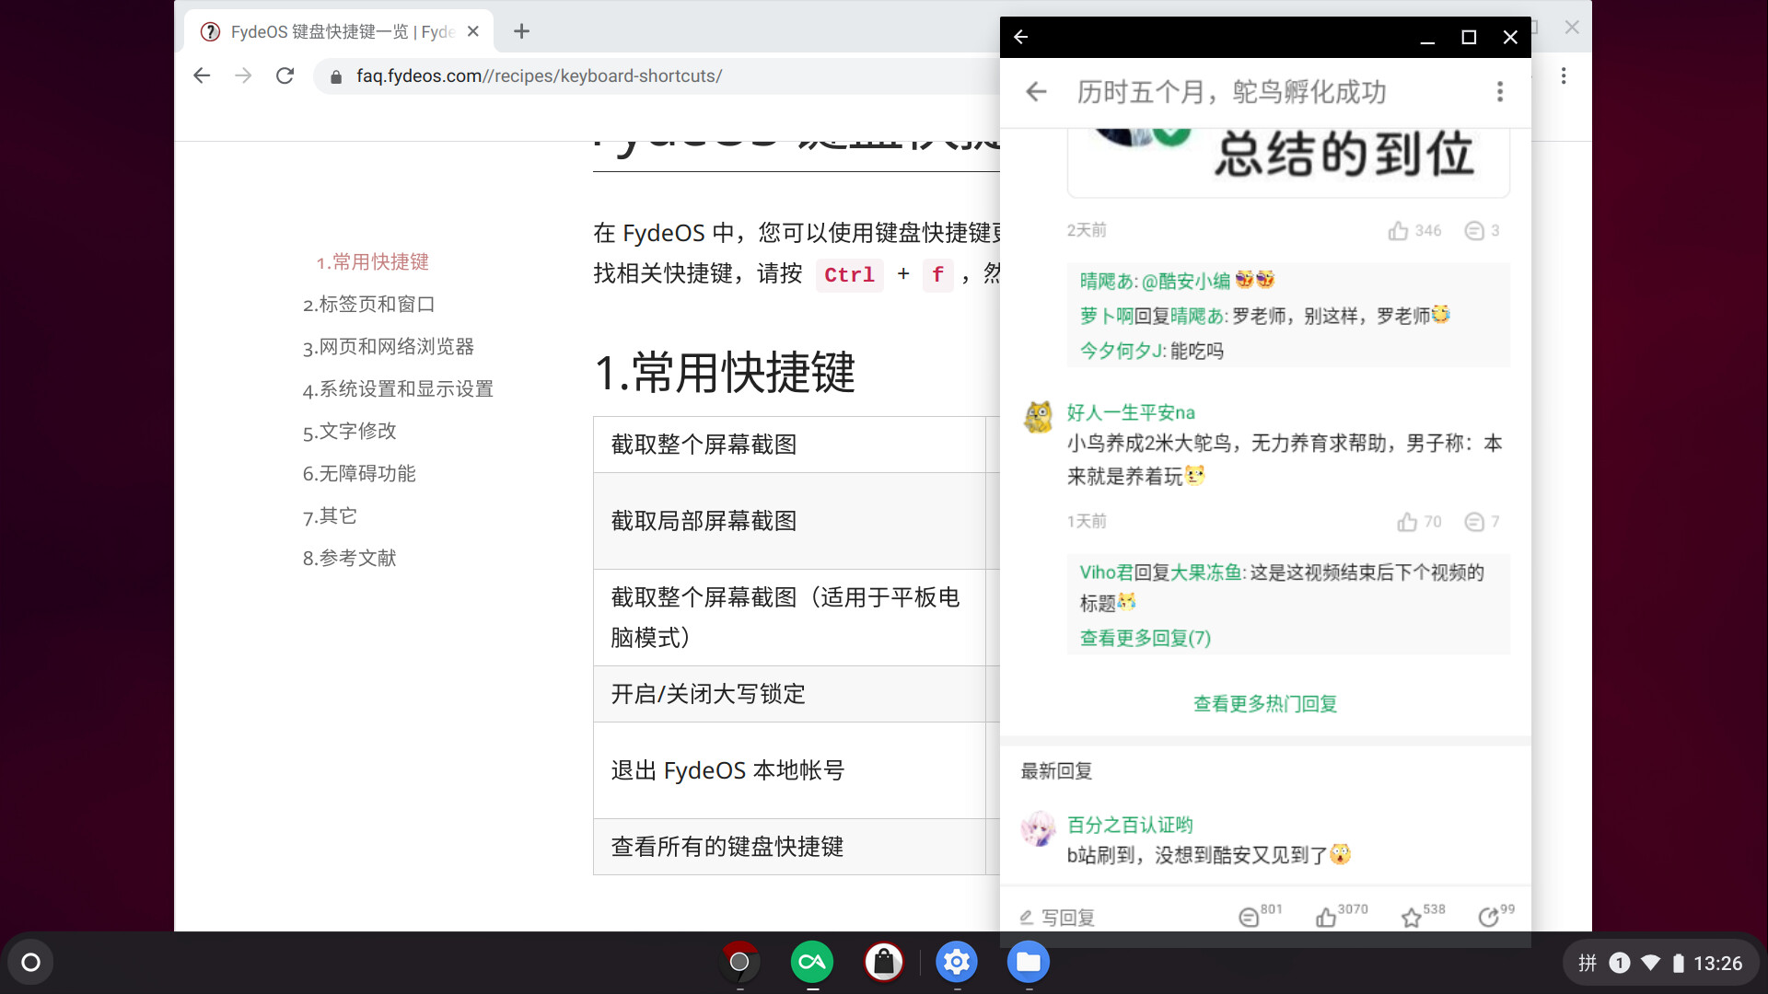
Task: Like the comment with 346 likes
Action: 1414,230
